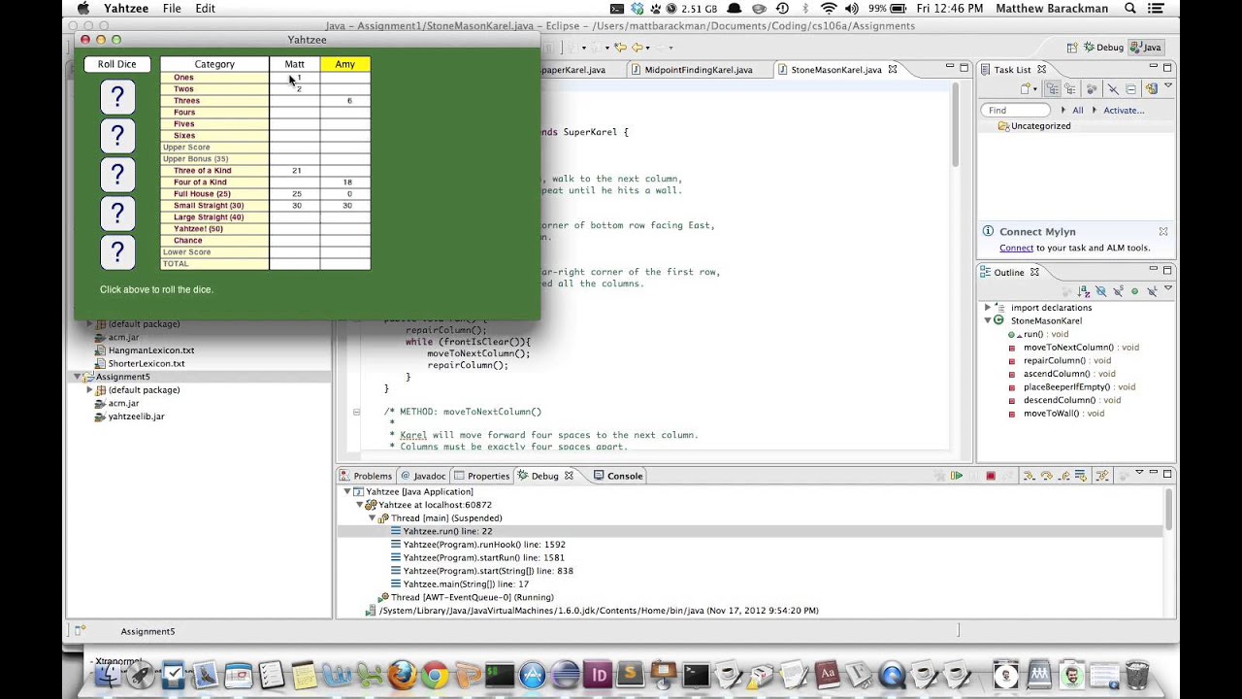Open the Yahtzee application menu
The height and width of the screenshot is (699, 1242).
(x=125, y=9)
